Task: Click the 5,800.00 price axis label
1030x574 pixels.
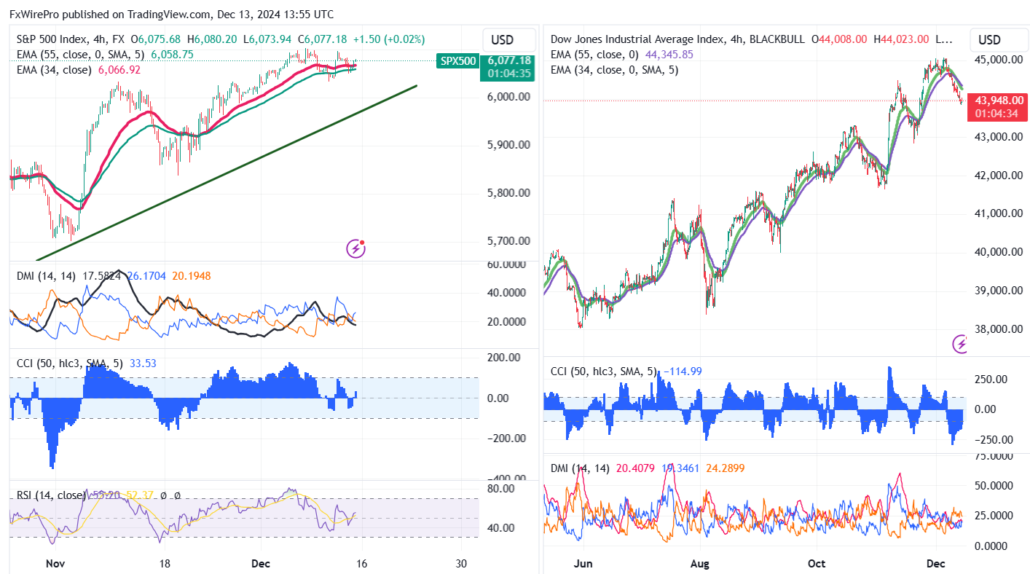Action: (x=507, y=193)
